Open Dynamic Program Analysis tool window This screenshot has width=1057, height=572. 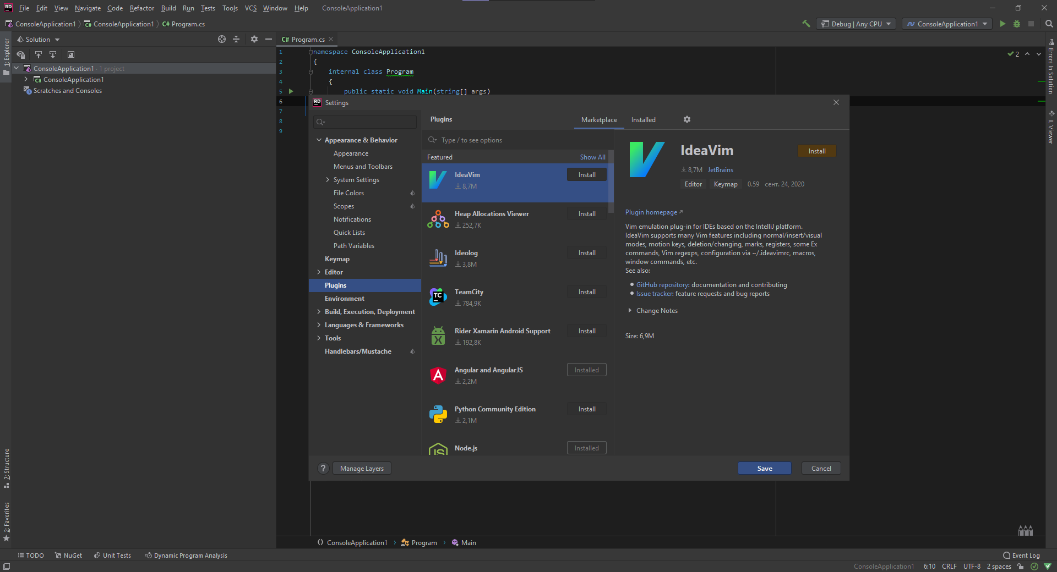186,555
